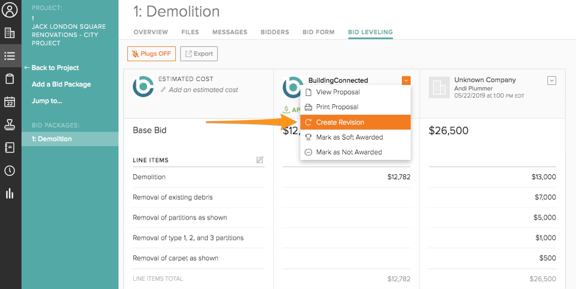Open the Jump to... selector
The image size is (576, 289).
pos(47,101)
